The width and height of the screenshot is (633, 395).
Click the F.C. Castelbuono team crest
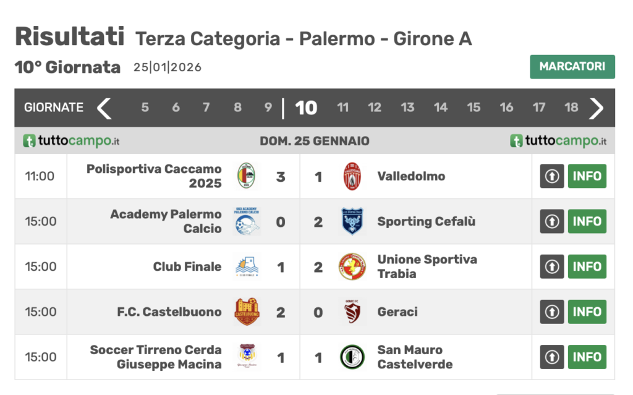[247, 312]
